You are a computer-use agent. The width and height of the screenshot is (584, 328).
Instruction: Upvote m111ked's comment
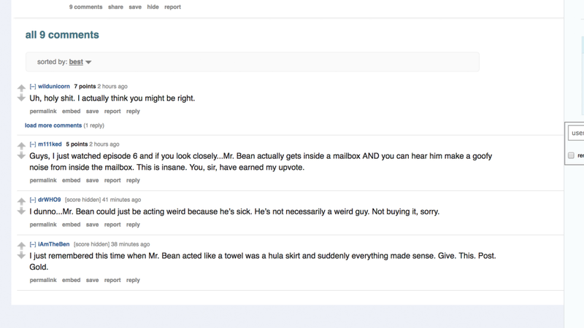[21, 145]
